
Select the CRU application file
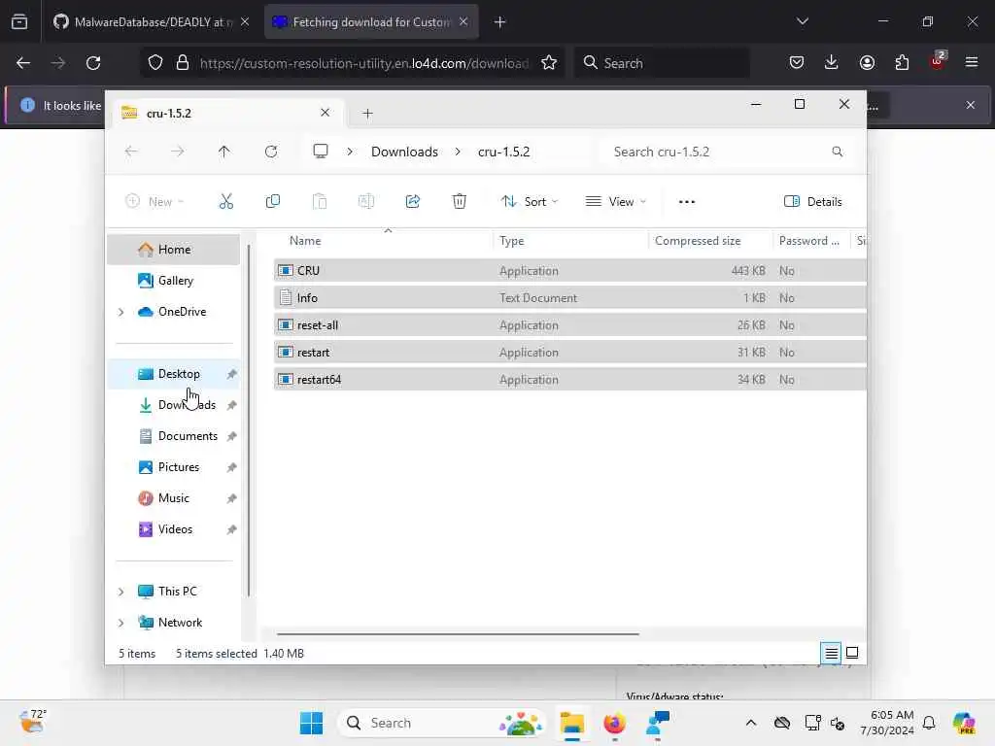pyautogui.click(x=569, y=271)
